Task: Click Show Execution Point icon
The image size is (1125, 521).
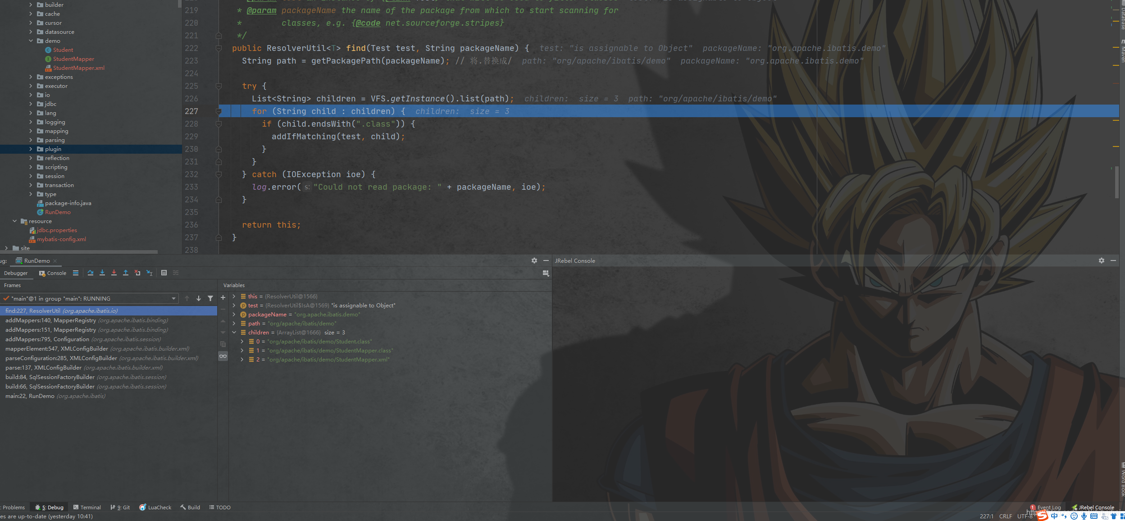Action: coord(76,273)
